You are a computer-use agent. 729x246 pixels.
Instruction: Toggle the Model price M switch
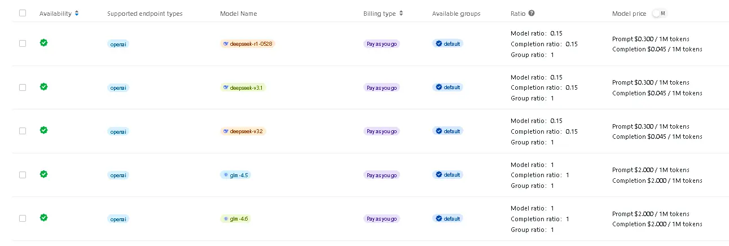click(659, 13)
